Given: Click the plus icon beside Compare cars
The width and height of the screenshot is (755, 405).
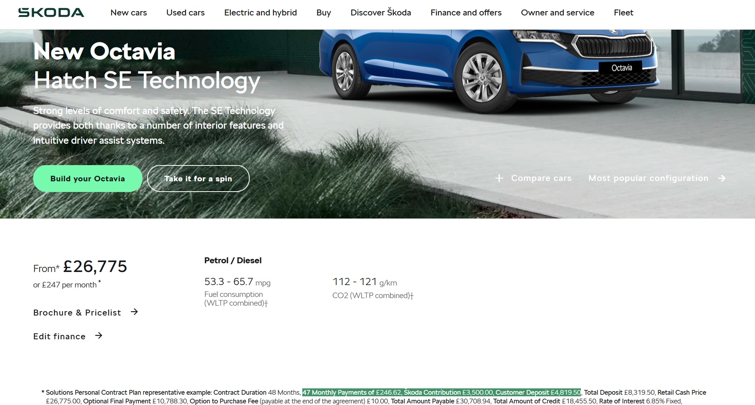Looking at the screenshot, I should tap(499, 178).
